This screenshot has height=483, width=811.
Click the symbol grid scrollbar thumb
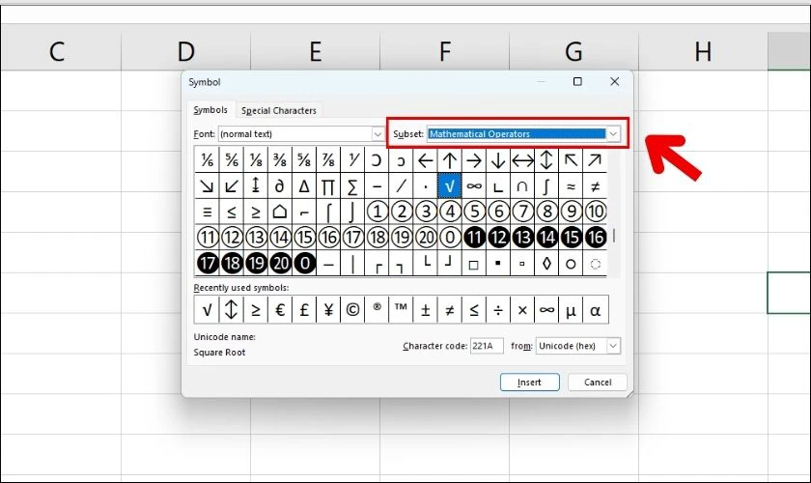(x=614, y=236)
